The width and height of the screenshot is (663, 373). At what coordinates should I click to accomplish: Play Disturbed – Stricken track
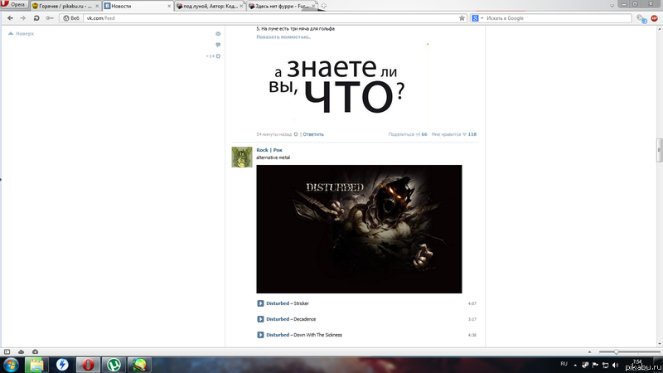pos(260,303)
